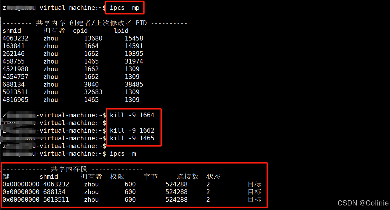Click byte size 524288 in the 5013511 row

(x=176, y=199)
